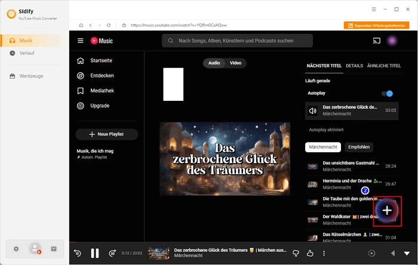Click the URL address field

coord(179,25)
